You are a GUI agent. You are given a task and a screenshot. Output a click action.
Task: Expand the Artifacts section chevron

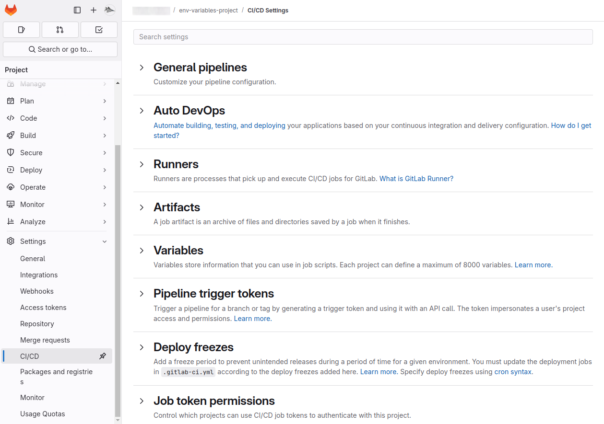pos(142,207)
